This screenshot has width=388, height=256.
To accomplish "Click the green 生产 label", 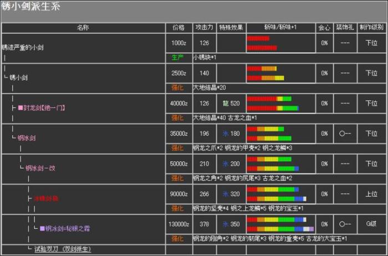I will (177, 58).
